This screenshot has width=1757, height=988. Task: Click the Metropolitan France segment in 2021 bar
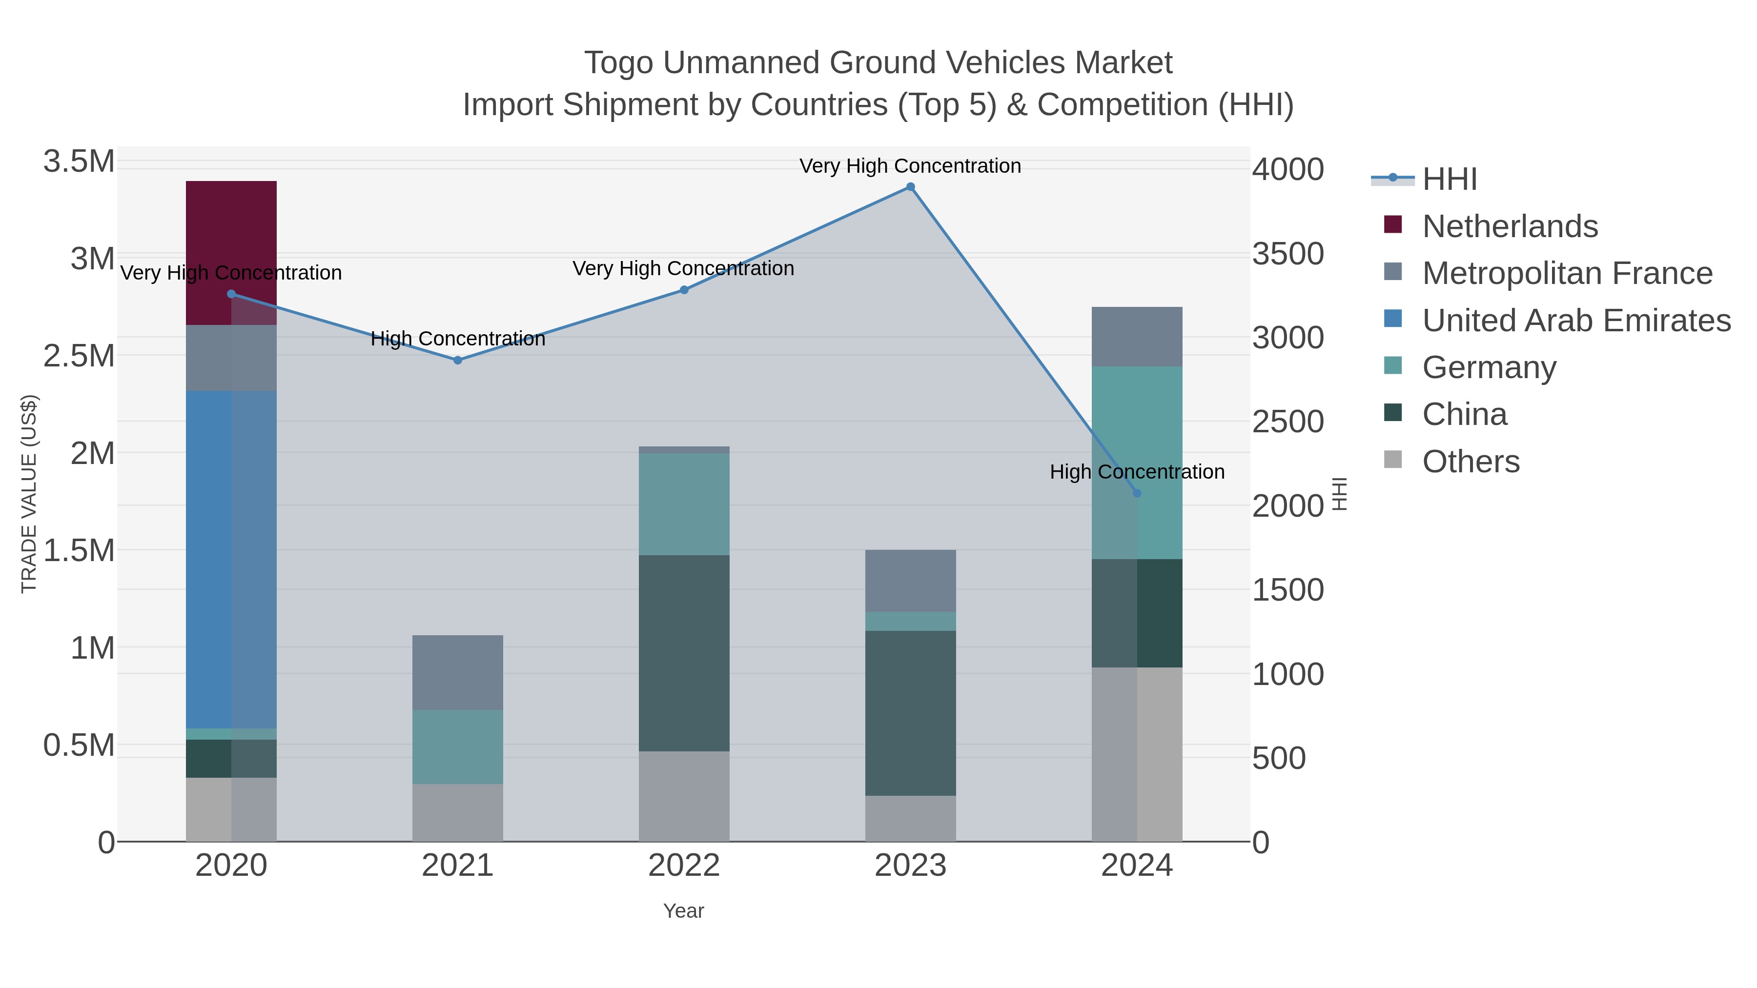point(458,673)
